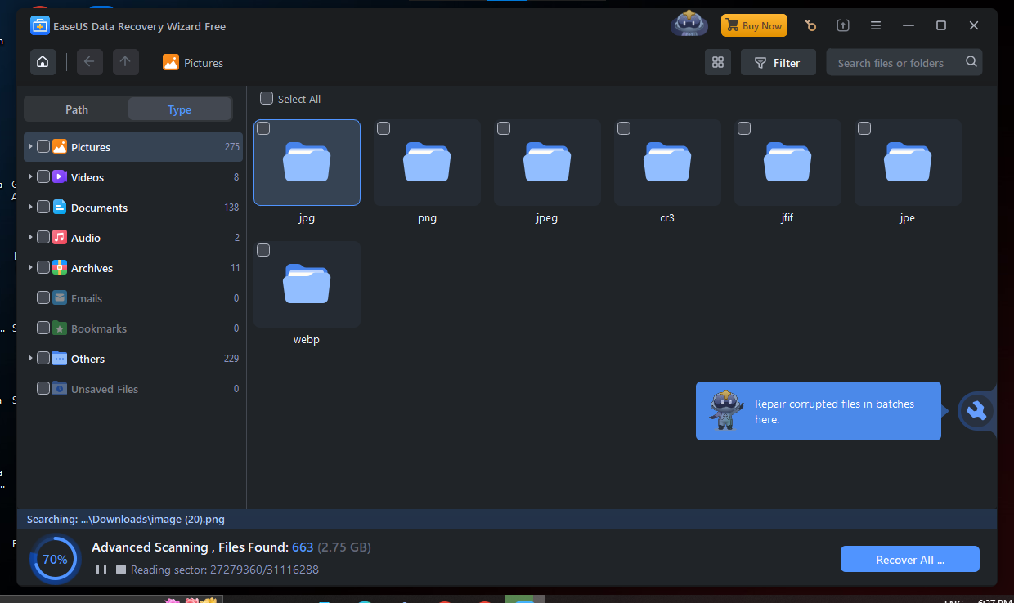Open the hamburger menu
1014x603 pixels.
pos(875,25)
